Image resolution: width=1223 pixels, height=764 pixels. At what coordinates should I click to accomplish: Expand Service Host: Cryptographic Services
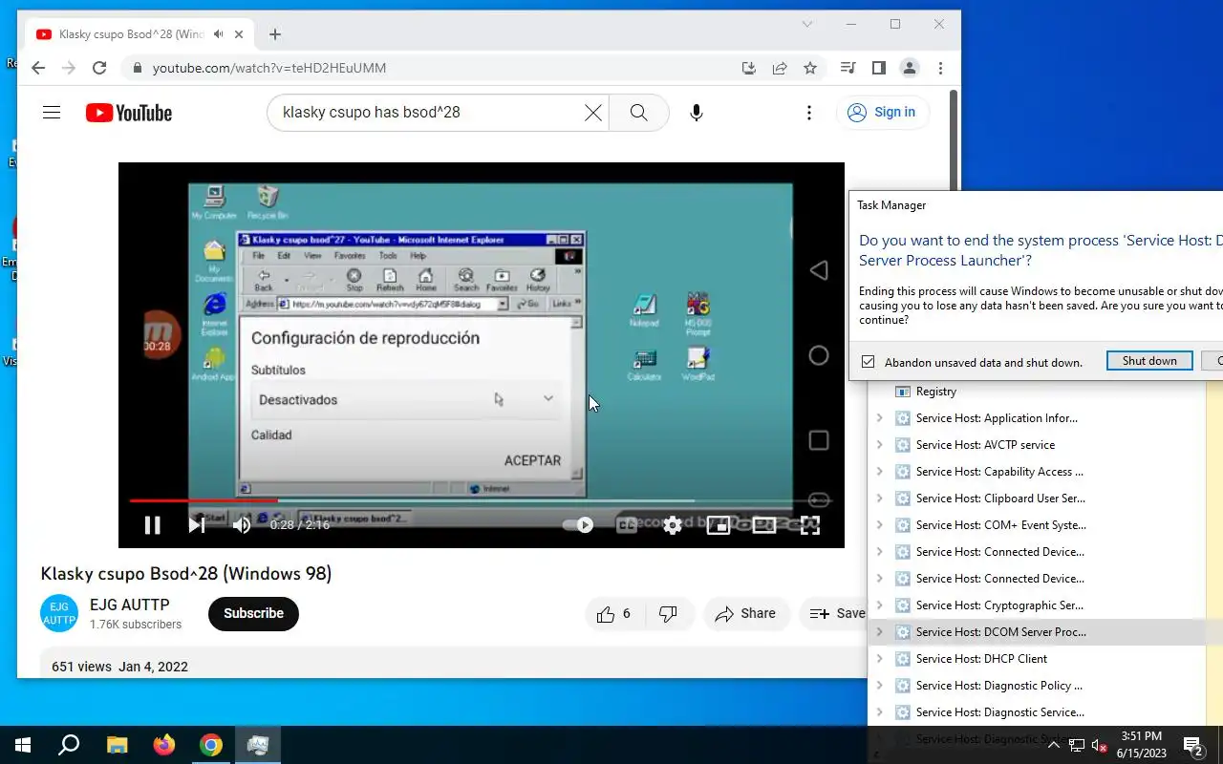coord(880,605)
